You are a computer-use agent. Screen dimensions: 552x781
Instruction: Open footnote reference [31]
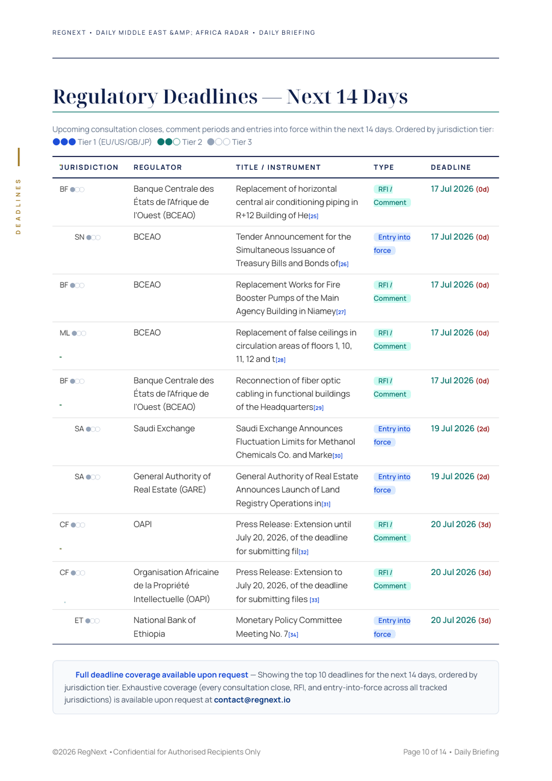point(326,504)
